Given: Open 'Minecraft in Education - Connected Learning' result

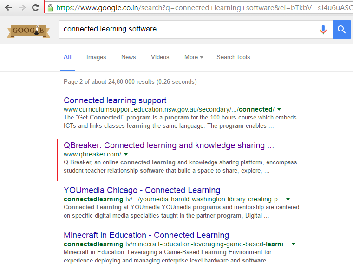Looking at the screenshot, I should 146,235.
